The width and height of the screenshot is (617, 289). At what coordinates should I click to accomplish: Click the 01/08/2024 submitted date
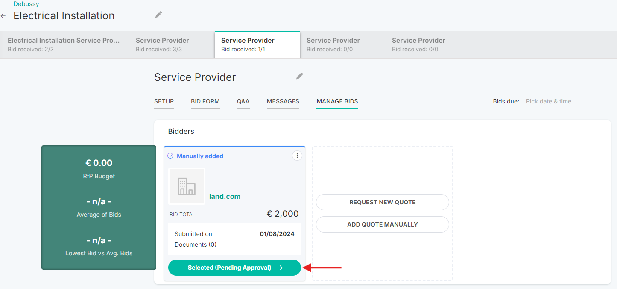pyautogui.click(x=277, y=234)
